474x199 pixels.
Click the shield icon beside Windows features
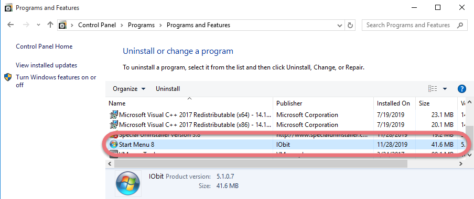pyautogui.click(x=8, y=77)
